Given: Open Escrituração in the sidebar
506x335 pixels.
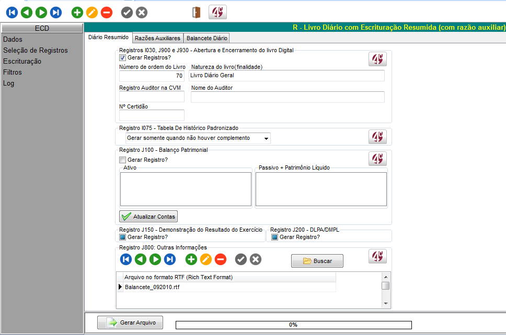Looking at the screenshot, I should [22, 61].
